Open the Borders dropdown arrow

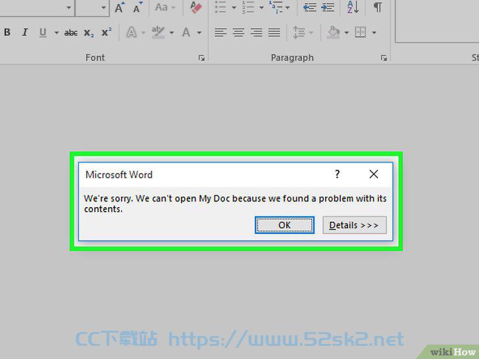click(x=374, y=32)
